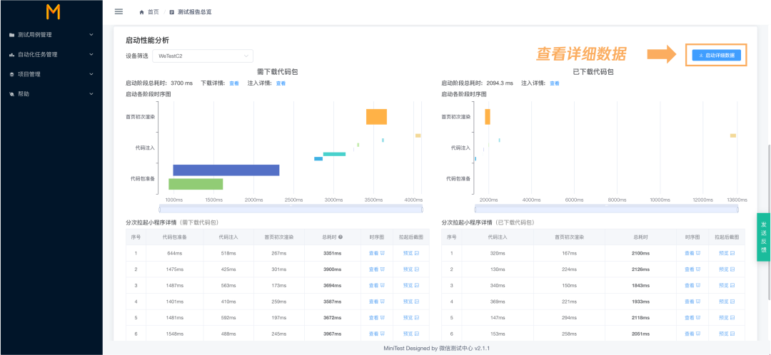Click the large orange 首页初次渲染 bar in left chart
This screenshot has width=771, height=355.
pos(377,117)
